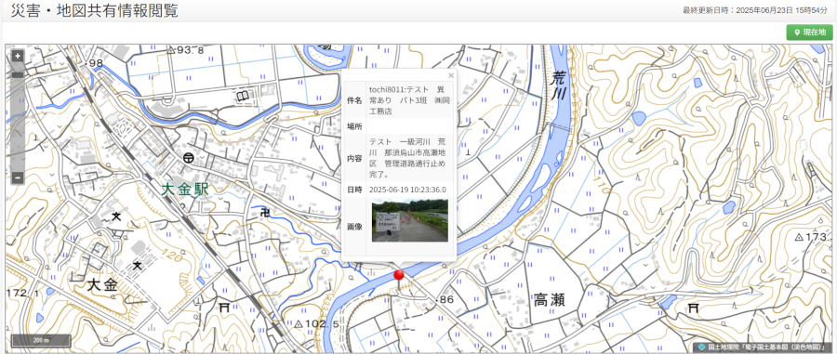Click the 現在地 current location button
This screenshot has width=837, height=354.
[809, 33]
